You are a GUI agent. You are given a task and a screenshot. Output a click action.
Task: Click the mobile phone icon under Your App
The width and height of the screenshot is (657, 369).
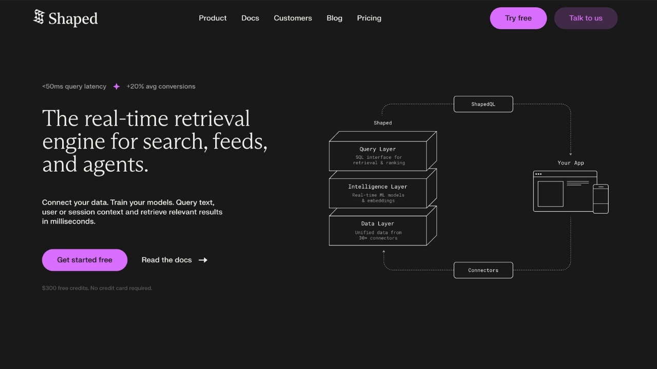601,199
